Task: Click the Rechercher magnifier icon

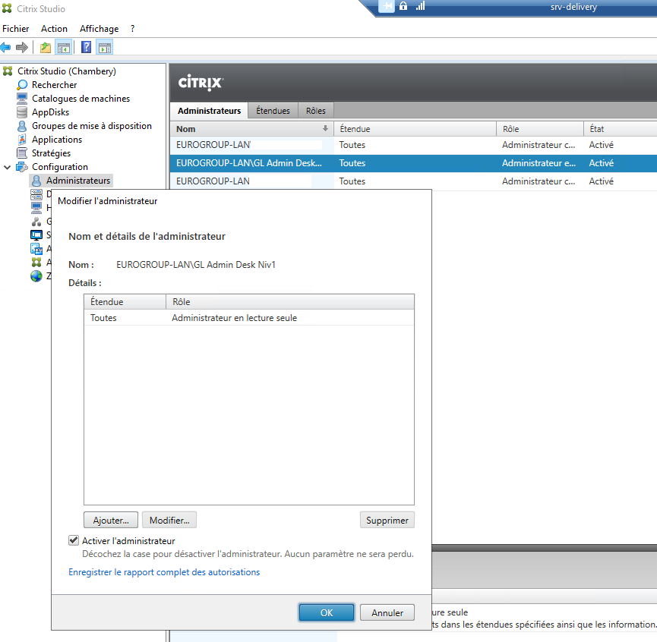Action: pos(22,85)
